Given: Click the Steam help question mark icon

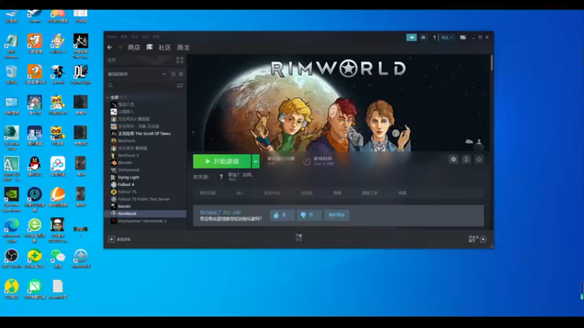Looking at the screenshot, I should (x=434, y=38).
